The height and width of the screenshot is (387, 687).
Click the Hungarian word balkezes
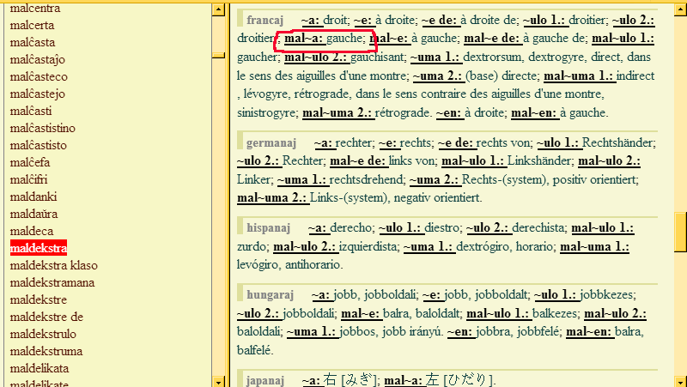555,313
